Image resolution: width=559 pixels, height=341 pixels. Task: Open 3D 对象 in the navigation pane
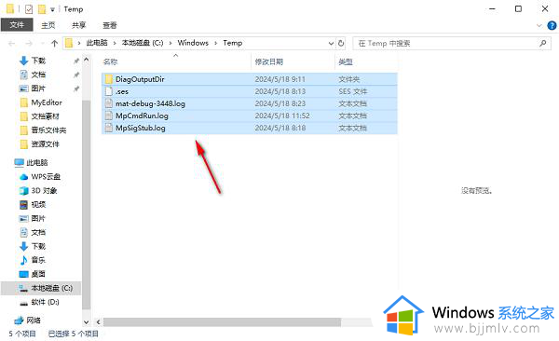(44, 190)
